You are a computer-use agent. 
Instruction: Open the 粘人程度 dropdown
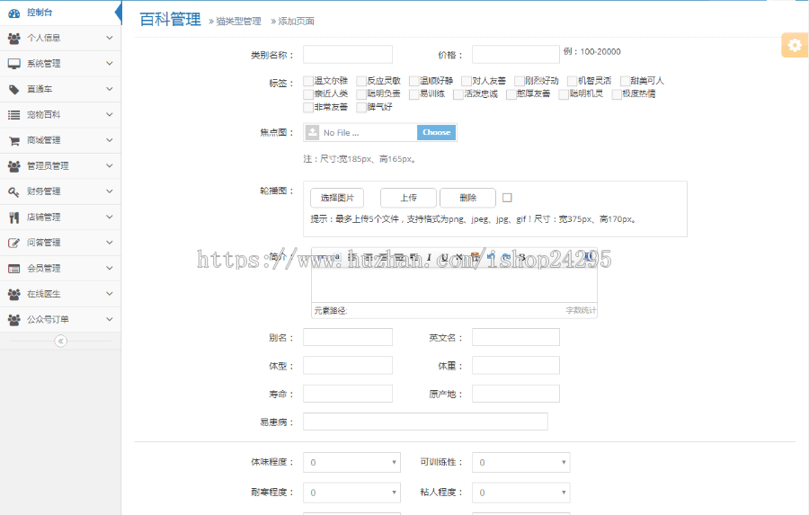(521, 493)
